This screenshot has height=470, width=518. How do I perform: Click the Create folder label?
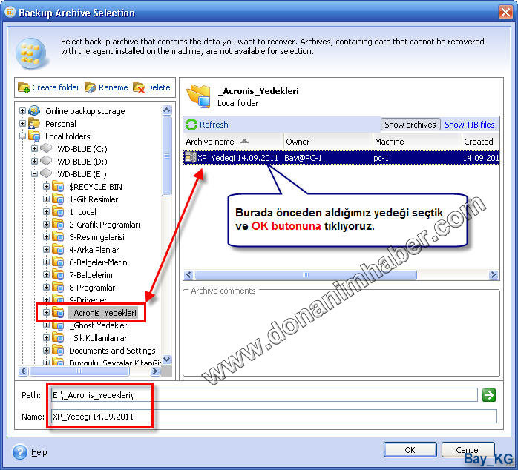(56, 87)
